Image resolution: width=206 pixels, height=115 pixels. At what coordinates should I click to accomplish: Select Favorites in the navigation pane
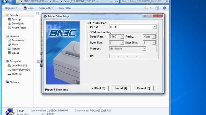click(x=14, y=15)
